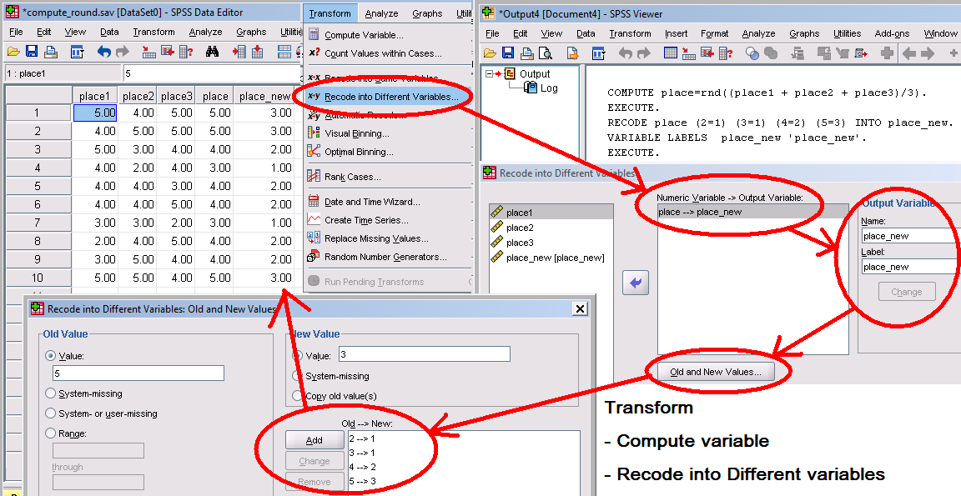Viewport: 961px width, 496px height.
Task: Click the 'Old and New Values...' button
Action: pyautogui.click(x=715, y=372)
